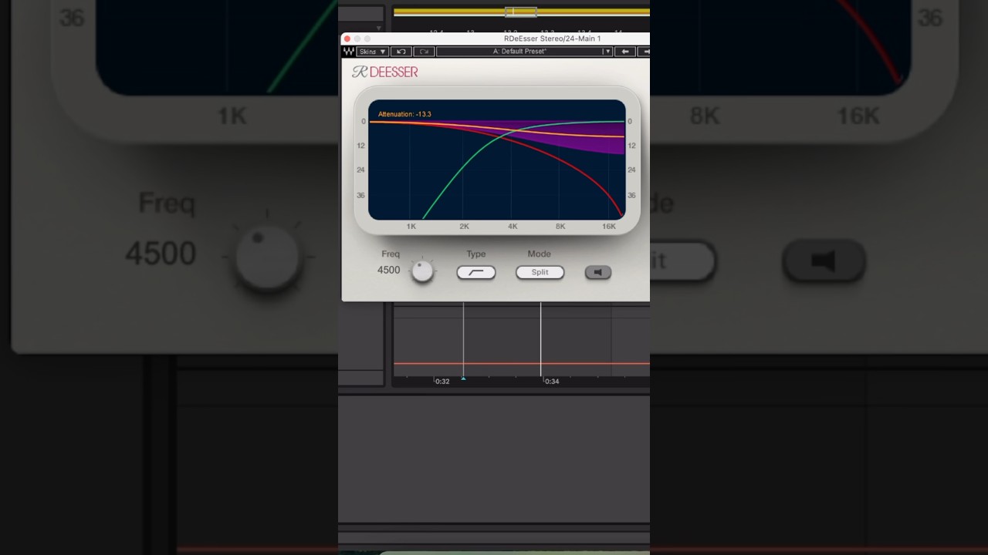Screen dimensions: 988x555
Task: Toggle the sidechain monitor speaker button
Action: pyautogui.click(x=597, y=272)
